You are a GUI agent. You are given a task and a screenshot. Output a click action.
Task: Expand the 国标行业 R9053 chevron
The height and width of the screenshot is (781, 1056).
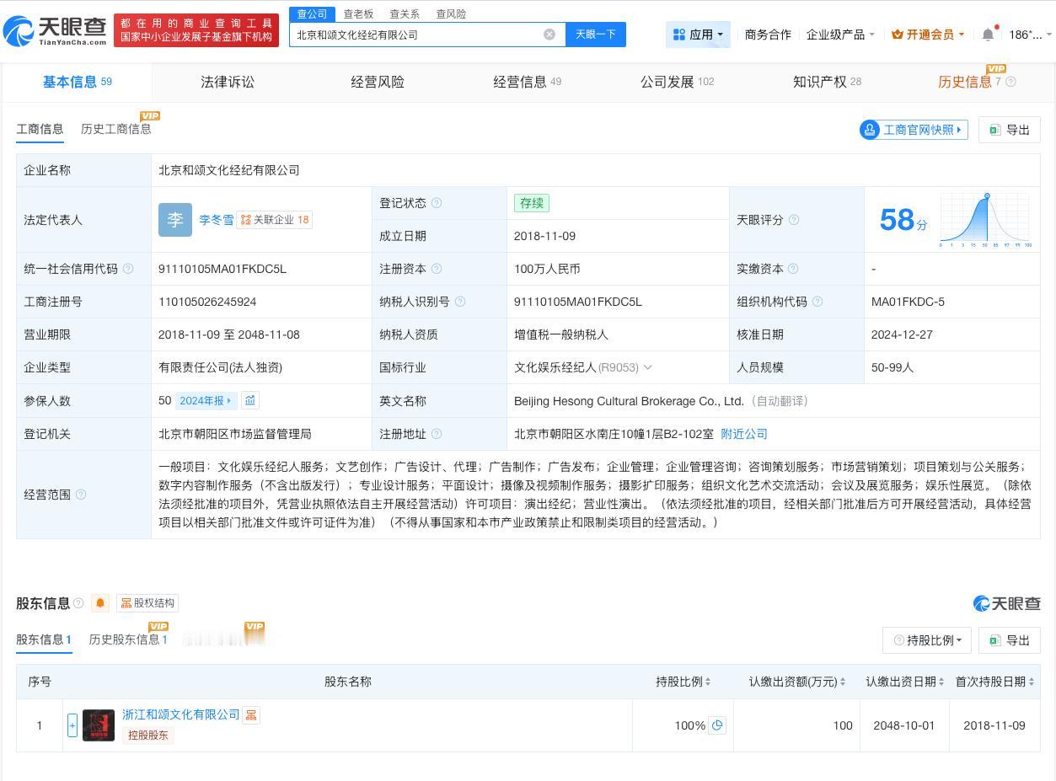pyautogui.click(x=647, y=367)
